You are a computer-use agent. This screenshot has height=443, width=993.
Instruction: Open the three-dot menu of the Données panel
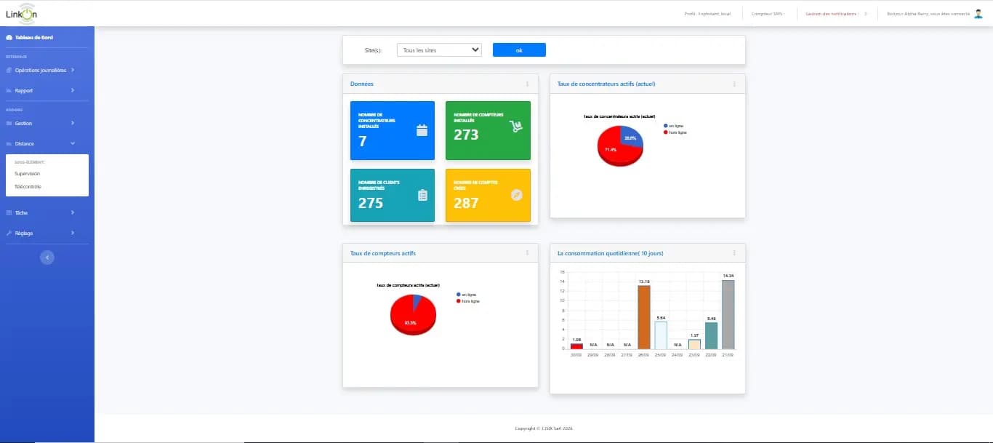(x=528, y=84)
